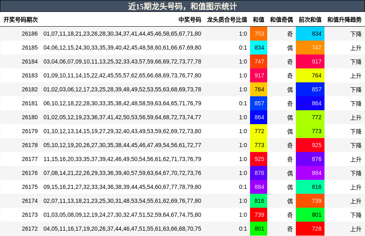
Task: Select period number 26174
Action: point(30,201)
